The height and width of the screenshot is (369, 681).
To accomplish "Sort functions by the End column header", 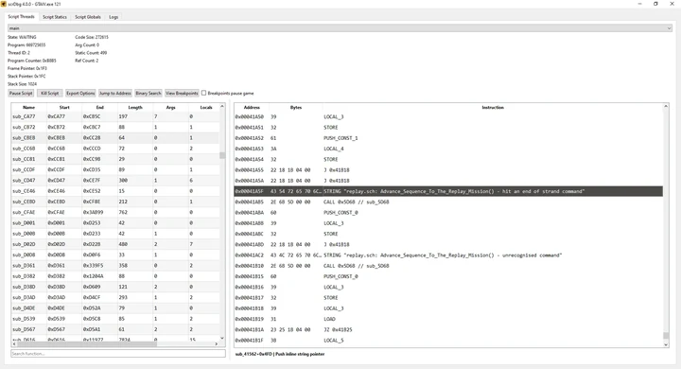I will pos(100,107).
